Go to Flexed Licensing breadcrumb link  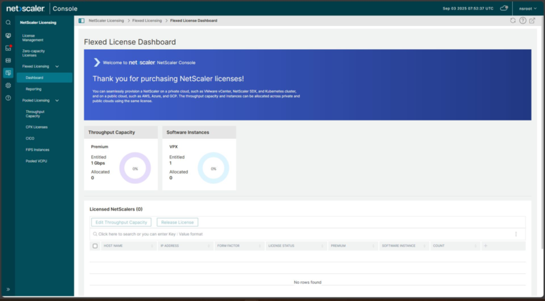point(147,20)
